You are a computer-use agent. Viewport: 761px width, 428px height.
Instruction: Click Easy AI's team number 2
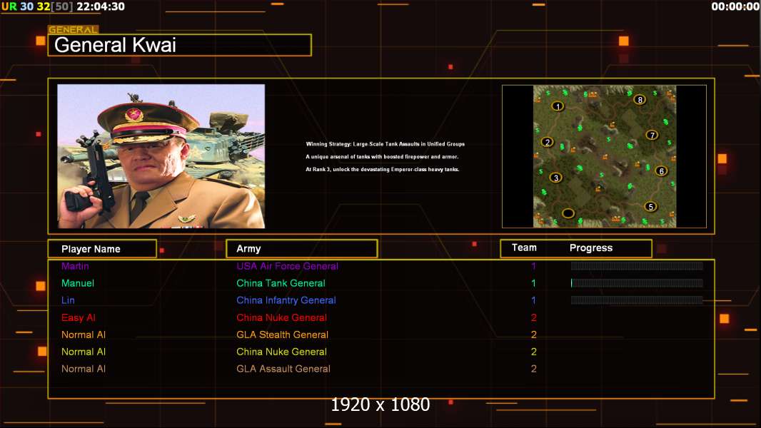(533, 317)
